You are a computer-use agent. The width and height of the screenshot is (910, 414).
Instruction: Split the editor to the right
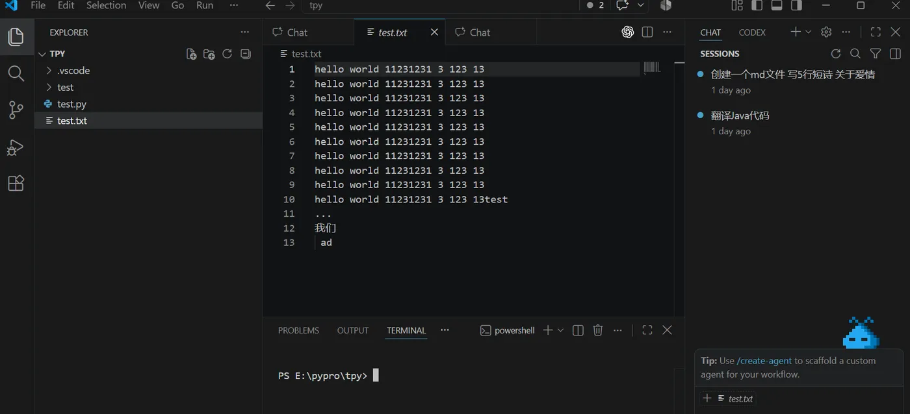coord(647,32)
